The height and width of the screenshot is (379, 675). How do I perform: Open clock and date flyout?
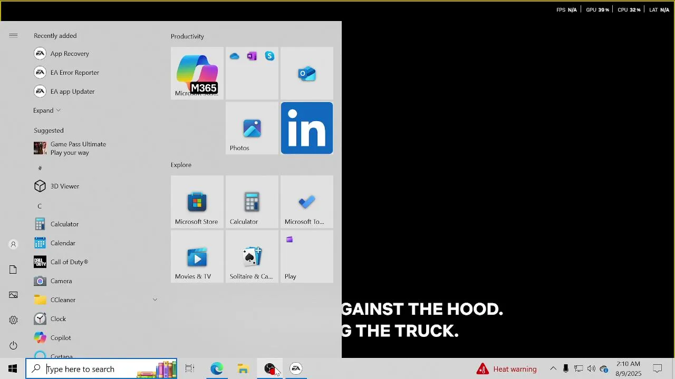[x=629, y=368]
